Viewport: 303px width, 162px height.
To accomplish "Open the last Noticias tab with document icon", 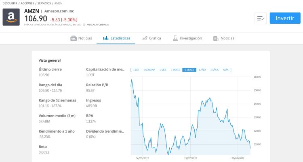I will coord(223,38).
